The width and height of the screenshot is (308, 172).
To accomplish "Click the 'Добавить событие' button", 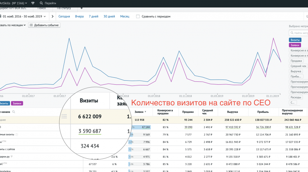I will point(44,25).
